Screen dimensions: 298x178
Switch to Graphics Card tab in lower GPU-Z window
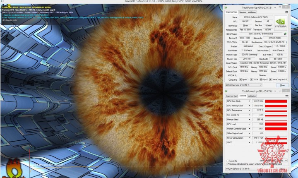coord(231,96)
